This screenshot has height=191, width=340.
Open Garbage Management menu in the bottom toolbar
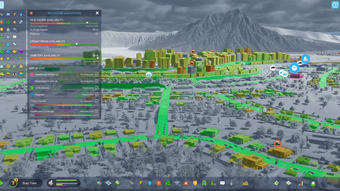(x=168, y=183)
